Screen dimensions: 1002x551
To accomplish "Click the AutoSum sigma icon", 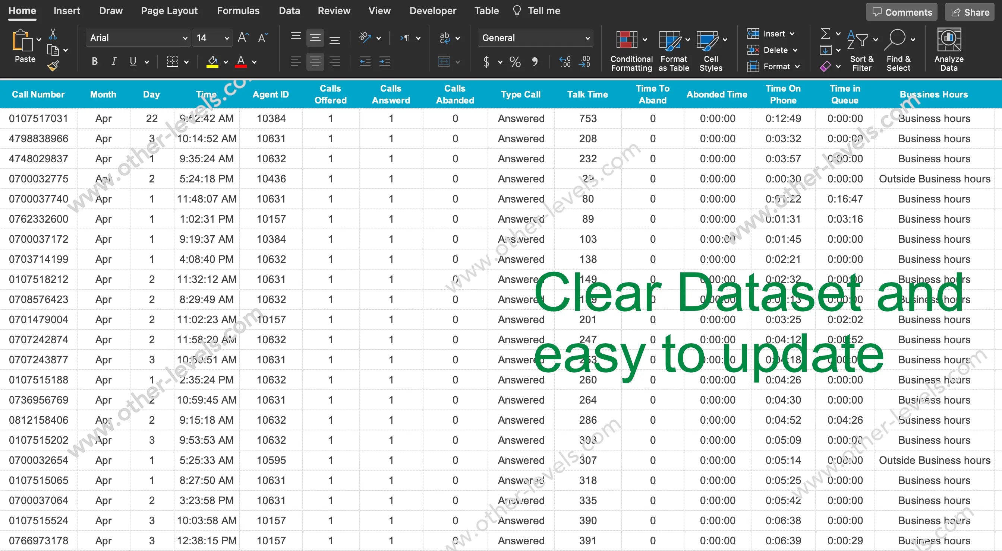I will (x=825, y=34).
